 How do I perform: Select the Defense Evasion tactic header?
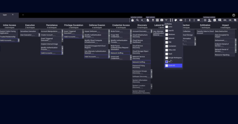coord(97,25)
